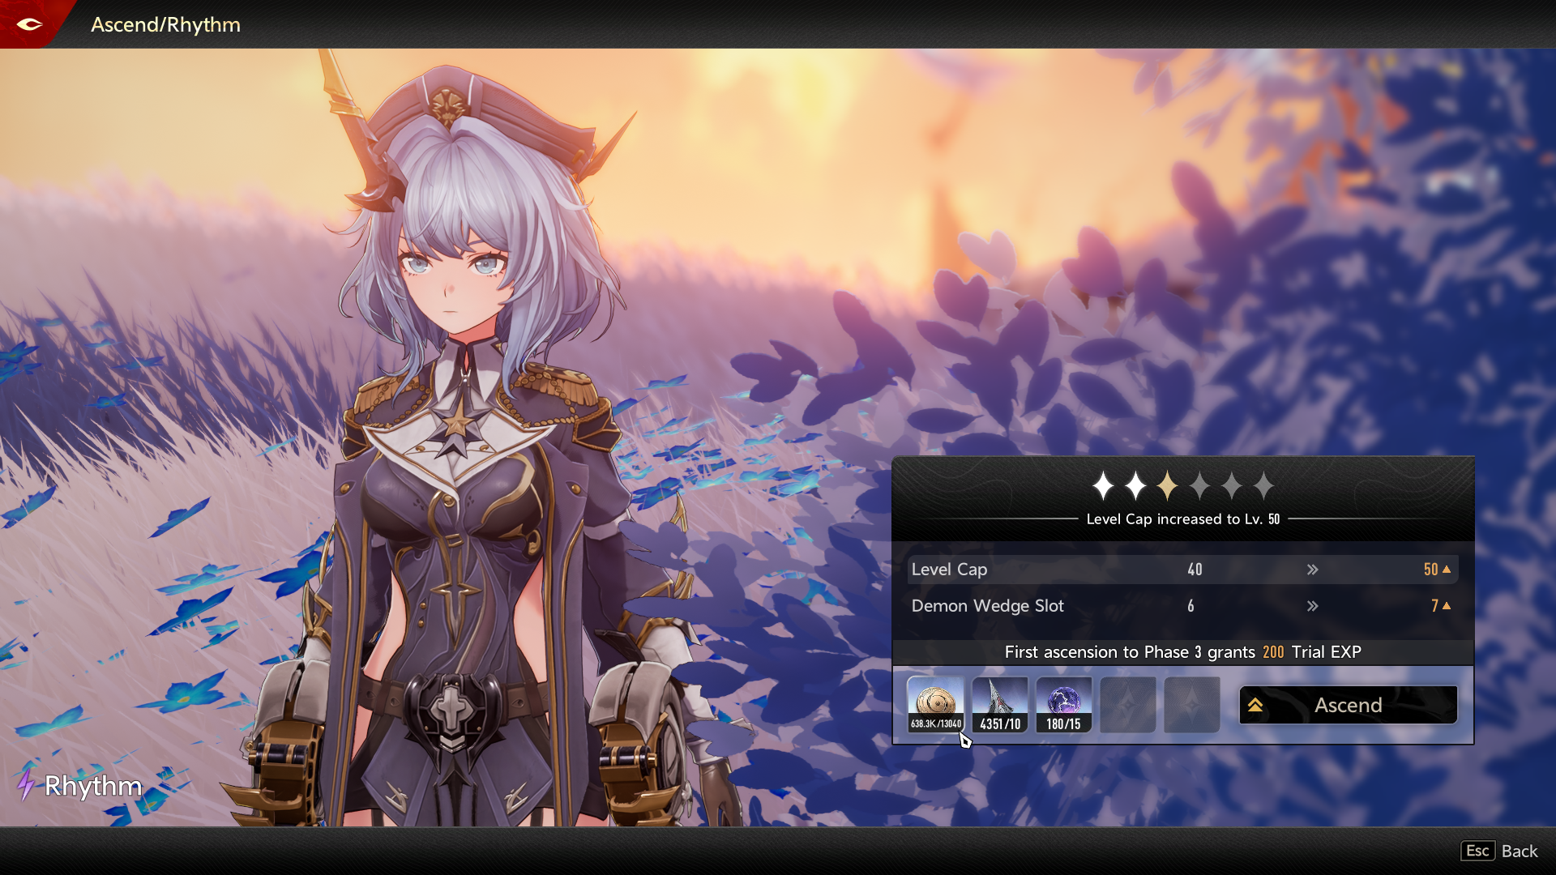Click the sixth grey ascension star
The image size is (1556, 875).
(1263, 486)
